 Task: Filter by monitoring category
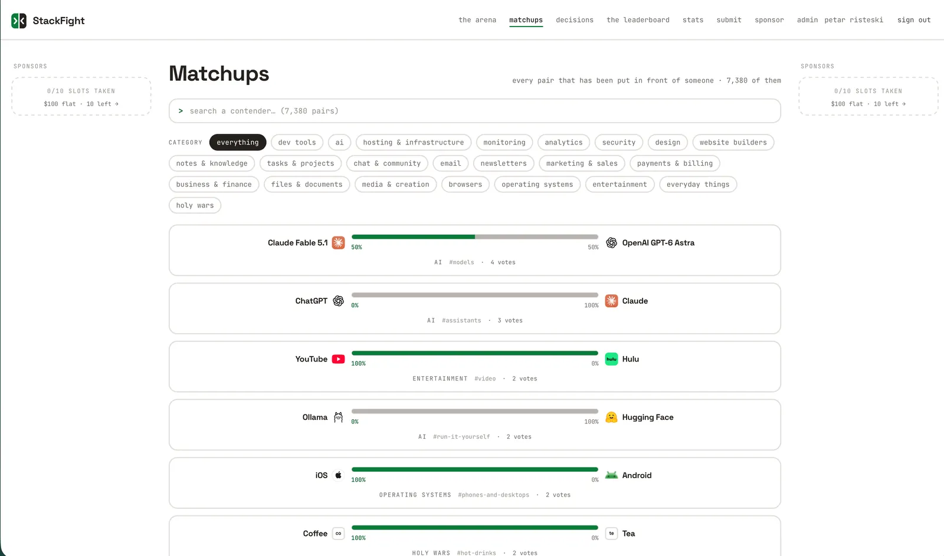[x=504, y=142]
